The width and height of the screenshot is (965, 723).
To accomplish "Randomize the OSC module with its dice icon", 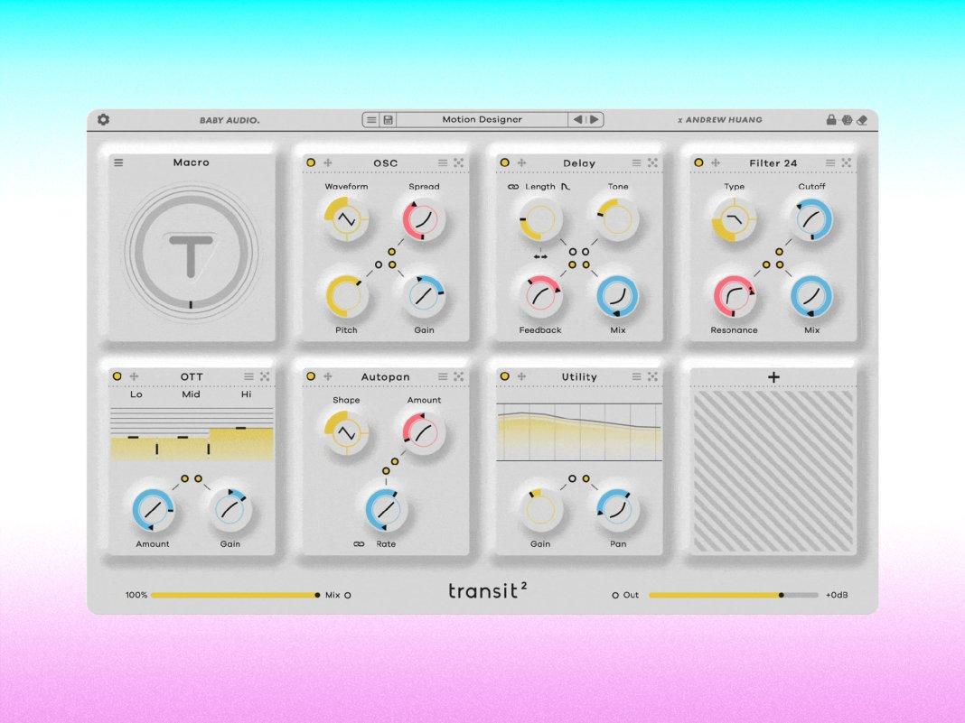I will click(458, 162).
